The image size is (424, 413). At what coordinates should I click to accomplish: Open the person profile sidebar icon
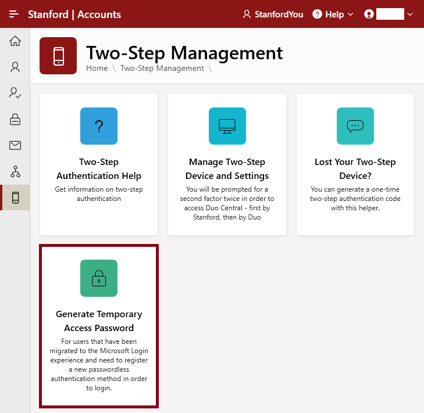coord(15,67)
